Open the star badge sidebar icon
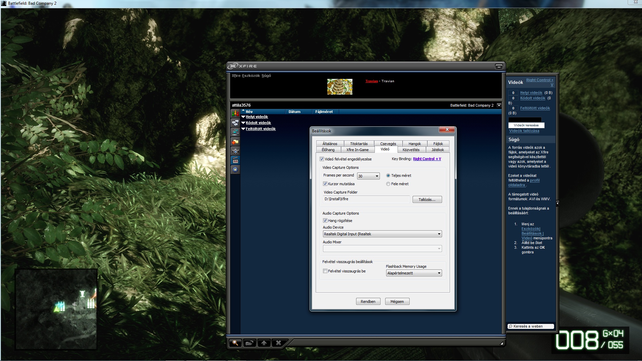 (x=235, y=170)
